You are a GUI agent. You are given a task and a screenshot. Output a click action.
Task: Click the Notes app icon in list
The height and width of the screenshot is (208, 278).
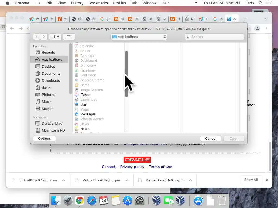click(x=76, y=129)
